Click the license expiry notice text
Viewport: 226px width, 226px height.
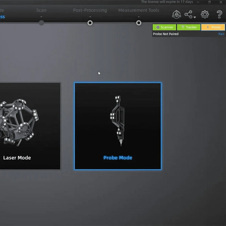pyautogui.click(x=167, y=2)
